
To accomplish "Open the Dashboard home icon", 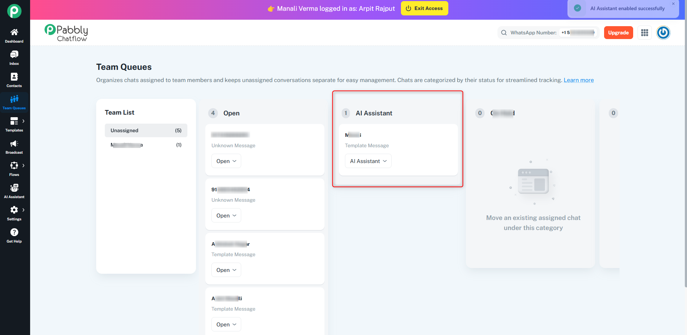I will click(x=14, y=32).
